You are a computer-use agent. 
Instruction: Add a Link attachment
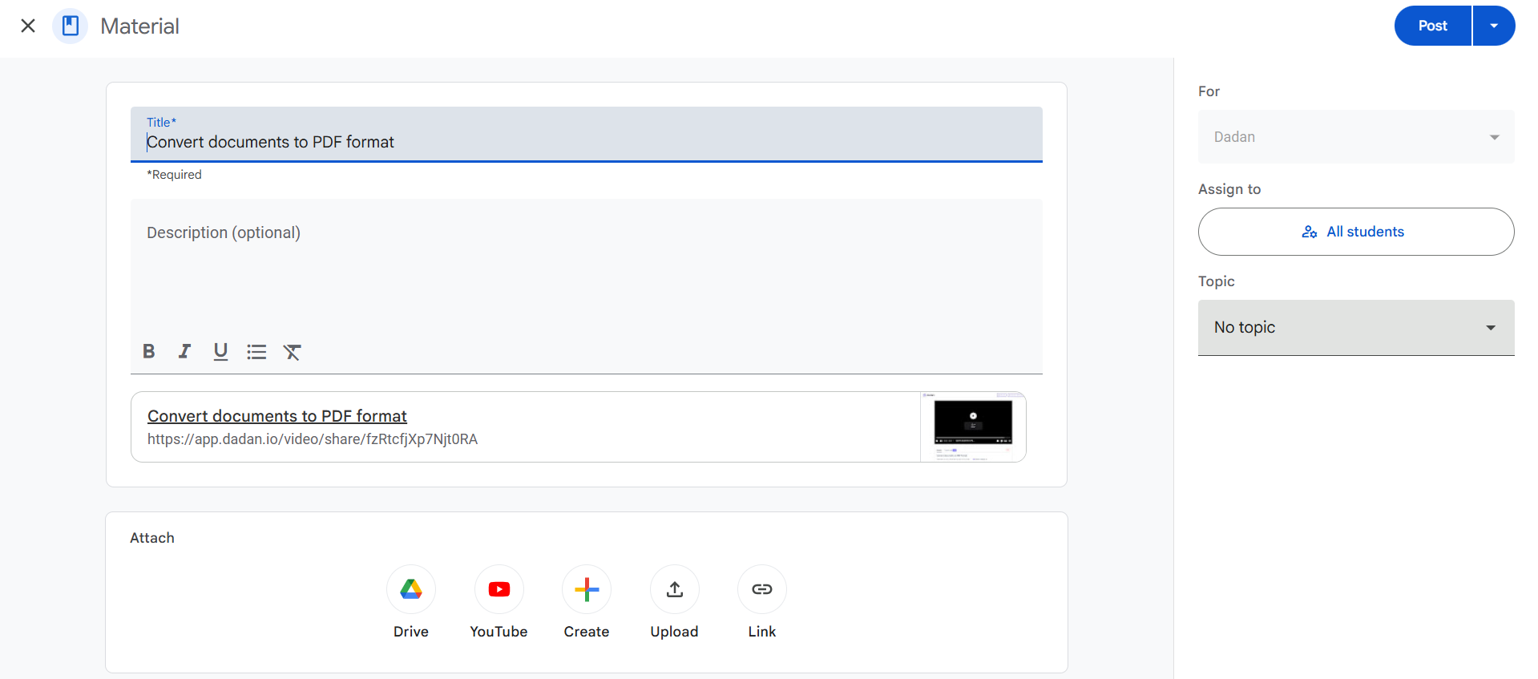point(761,589)
